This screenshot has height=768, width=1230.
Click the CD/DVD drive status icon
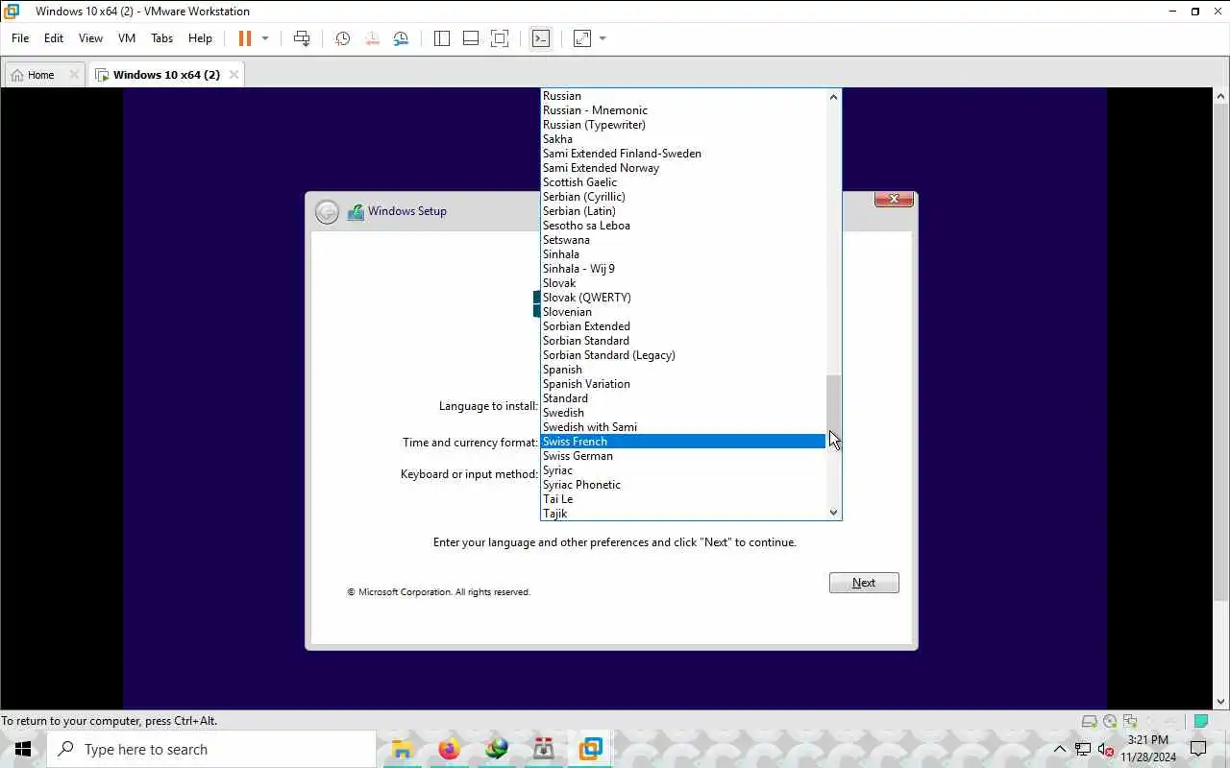pos(1110,721)
